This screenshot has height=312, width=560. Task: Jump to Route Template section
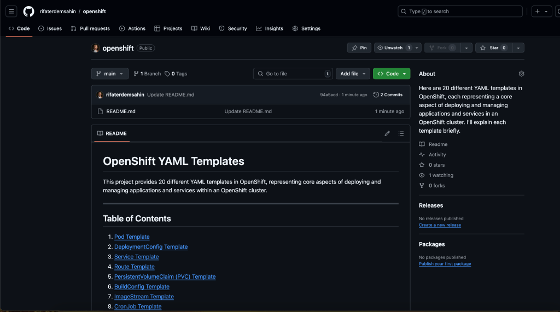point(135,267)
